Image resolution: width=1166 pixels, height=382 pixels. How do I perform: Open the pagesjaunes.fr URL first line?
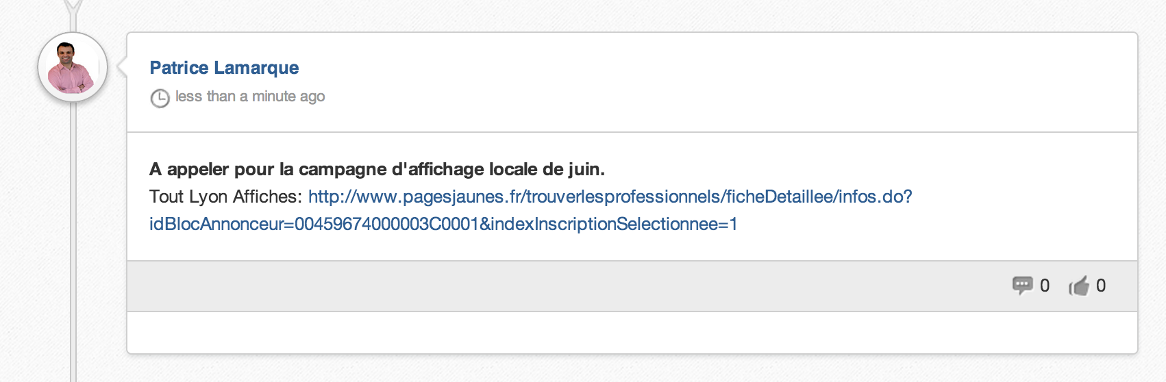click(x=610, y=197)
